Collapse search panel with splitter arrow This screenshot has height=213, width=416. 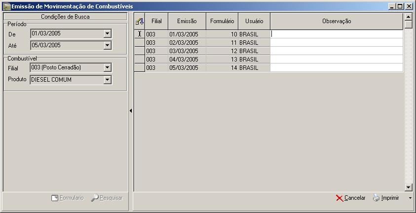[131, 111]
